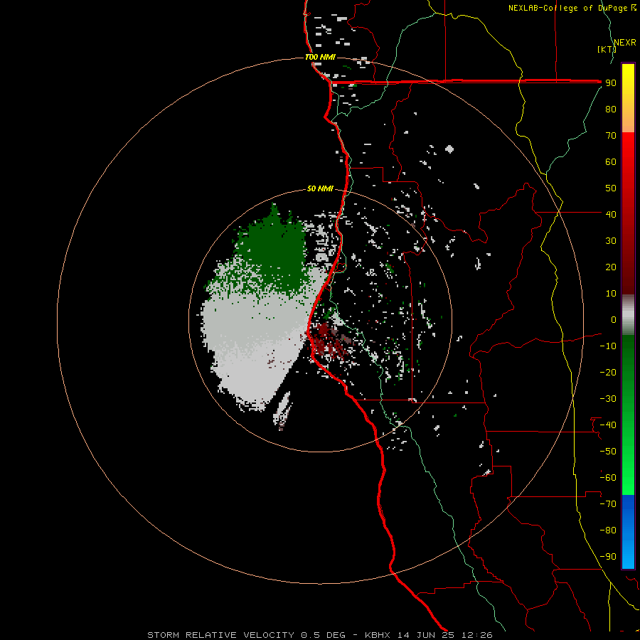Click the small elongated gray echo south of main echo
This screenshot has width=640, height=640.
[x=283, y=410]
